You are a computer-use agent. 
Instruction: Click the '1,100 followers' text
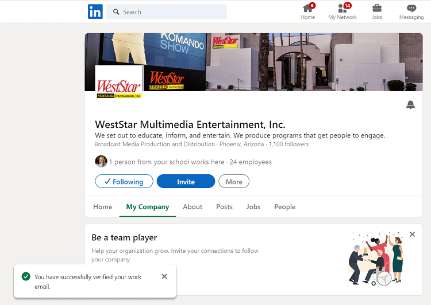pyautogui.click(x=288, y=144)
